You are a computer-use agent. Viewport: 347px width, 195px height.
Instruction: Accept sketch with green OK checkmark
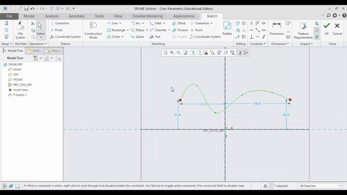click(326, 28)
